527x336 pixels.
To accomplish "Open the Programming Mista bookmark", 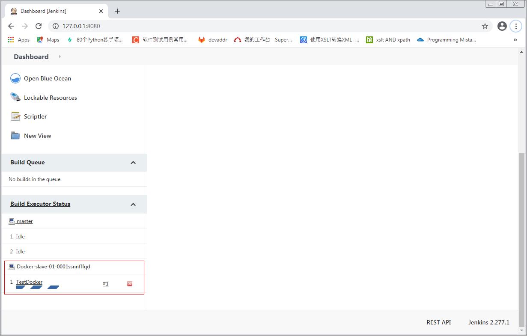I will (x=447, y=40).
